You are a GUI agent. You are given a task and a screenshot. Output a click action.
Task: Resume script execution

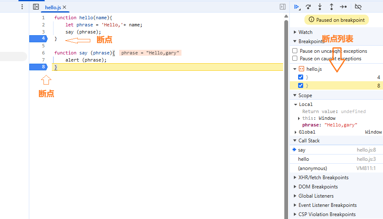tap(297, 7)
